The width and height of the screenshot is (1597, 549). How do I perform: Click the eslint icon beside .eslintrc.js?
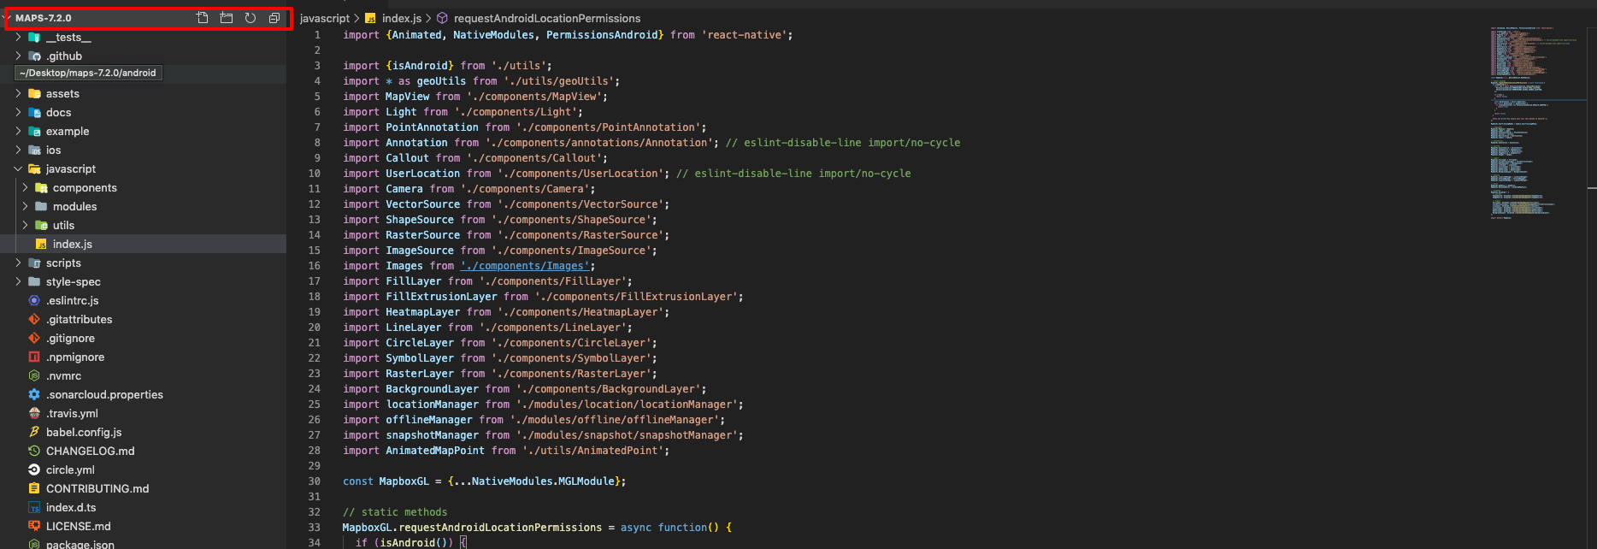click(34, 301)
